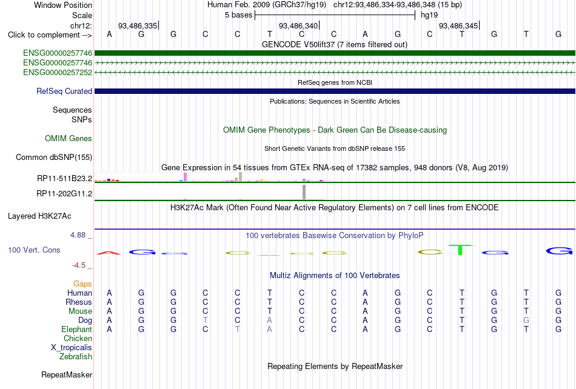576x389 pixels.
Task: Click ENSG00000257746 rightward arrow intron line
Action: [335, 63]
